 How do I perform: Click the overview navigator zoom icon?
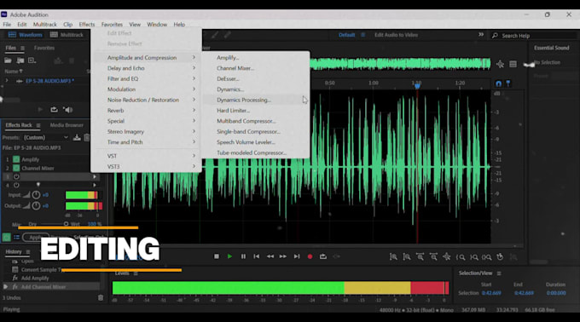500,64
